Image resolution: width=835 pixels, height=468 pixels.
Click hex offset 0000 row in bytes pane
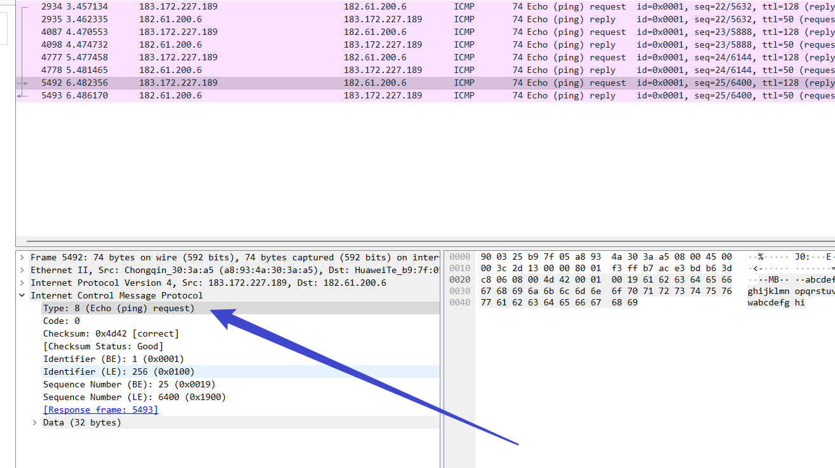point(459,257)
